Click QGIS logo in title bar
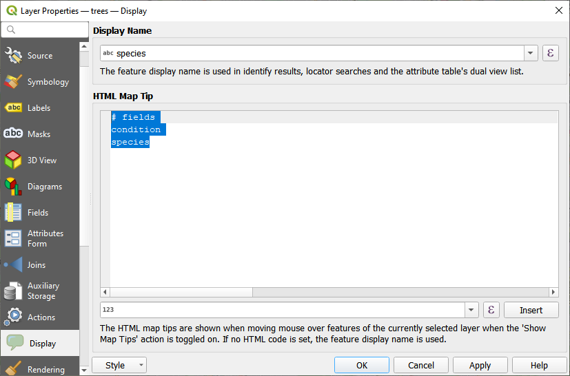This screenshot has height=376, width=570. click(x=12, y=10)
